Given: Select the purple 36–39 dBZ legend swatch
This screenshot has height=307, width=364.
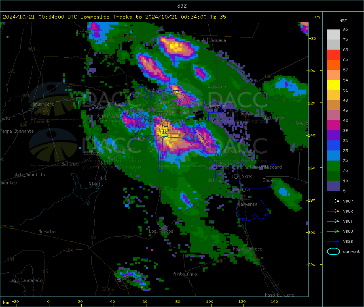Looking at the screenshot, I should pos(333,136).
